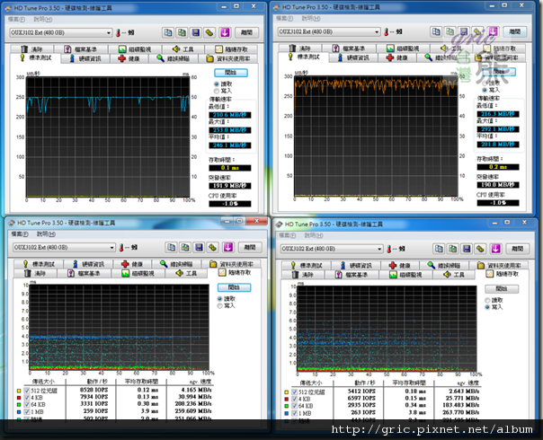The image size is (543, 440).
Task: Copy screenshot icon in random access read window
Action: coord(185,247)
